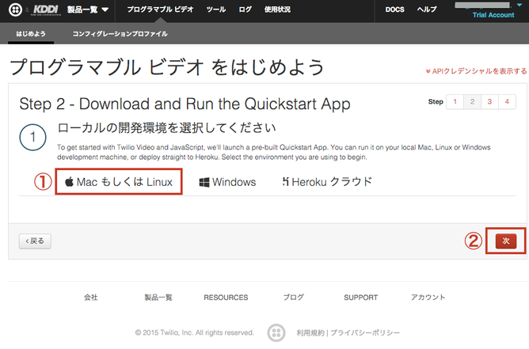
Task: Select Heroku クラウド environment
Action: (x=327, y=182)
